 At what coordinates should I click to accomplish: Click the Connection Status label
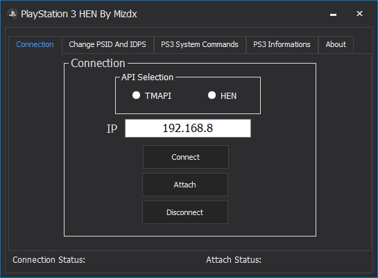click(49, 260)
